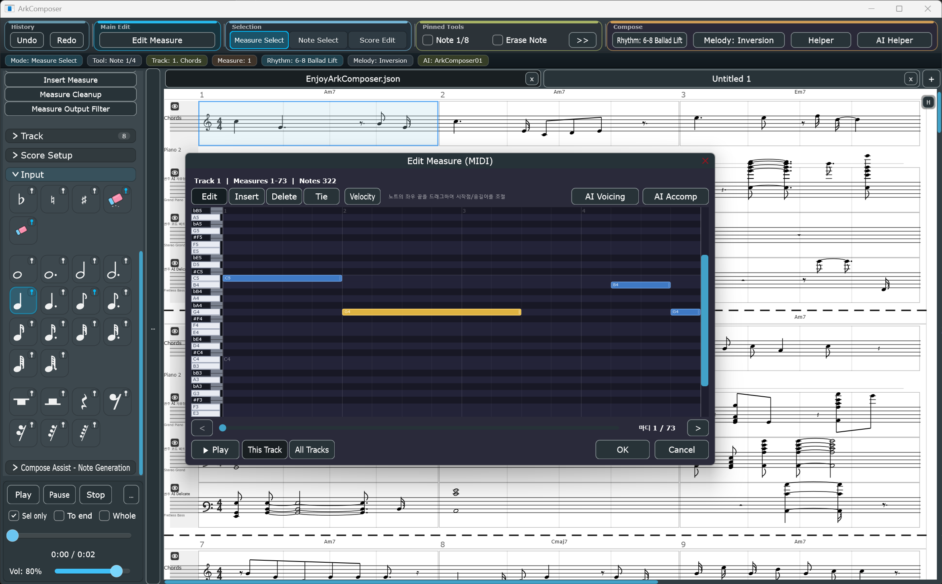Viewport: 942px width, 584px height.
Task: Select the dotted sixteenth note duration
Action: pos(54,332)
